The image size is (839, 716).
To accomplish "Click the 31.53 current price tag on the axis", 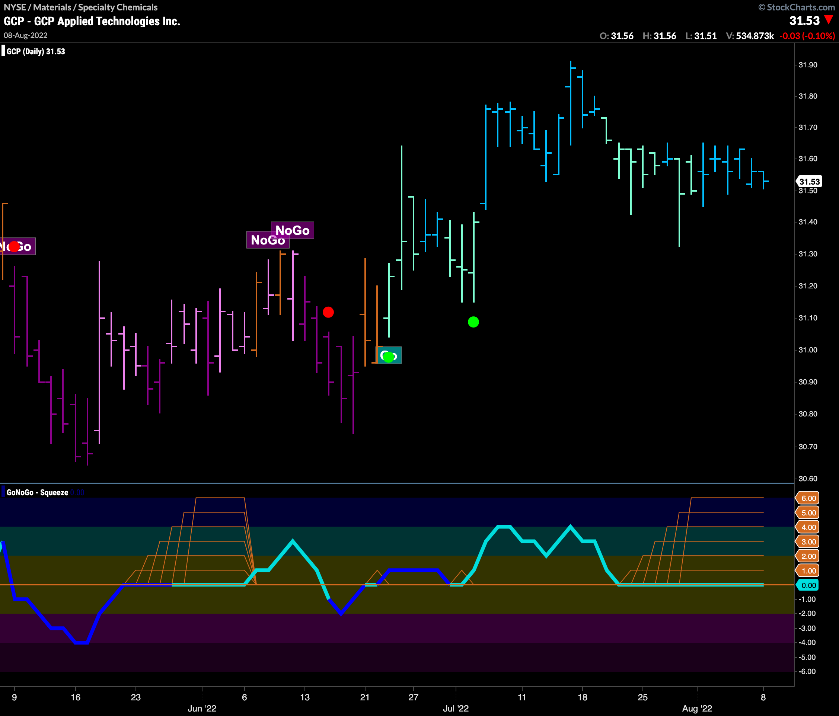I will [x=808, y=182].
